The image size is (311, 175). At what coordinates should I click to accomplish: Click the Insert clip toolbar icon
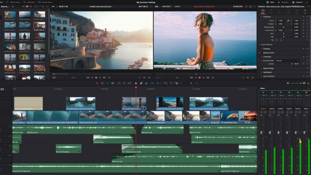tap(119, 83)
